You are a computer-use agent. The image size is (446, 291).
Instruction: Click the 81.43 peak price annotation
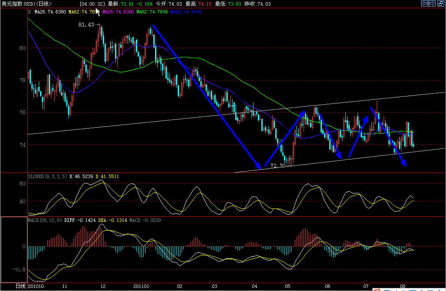click(86, 25)
